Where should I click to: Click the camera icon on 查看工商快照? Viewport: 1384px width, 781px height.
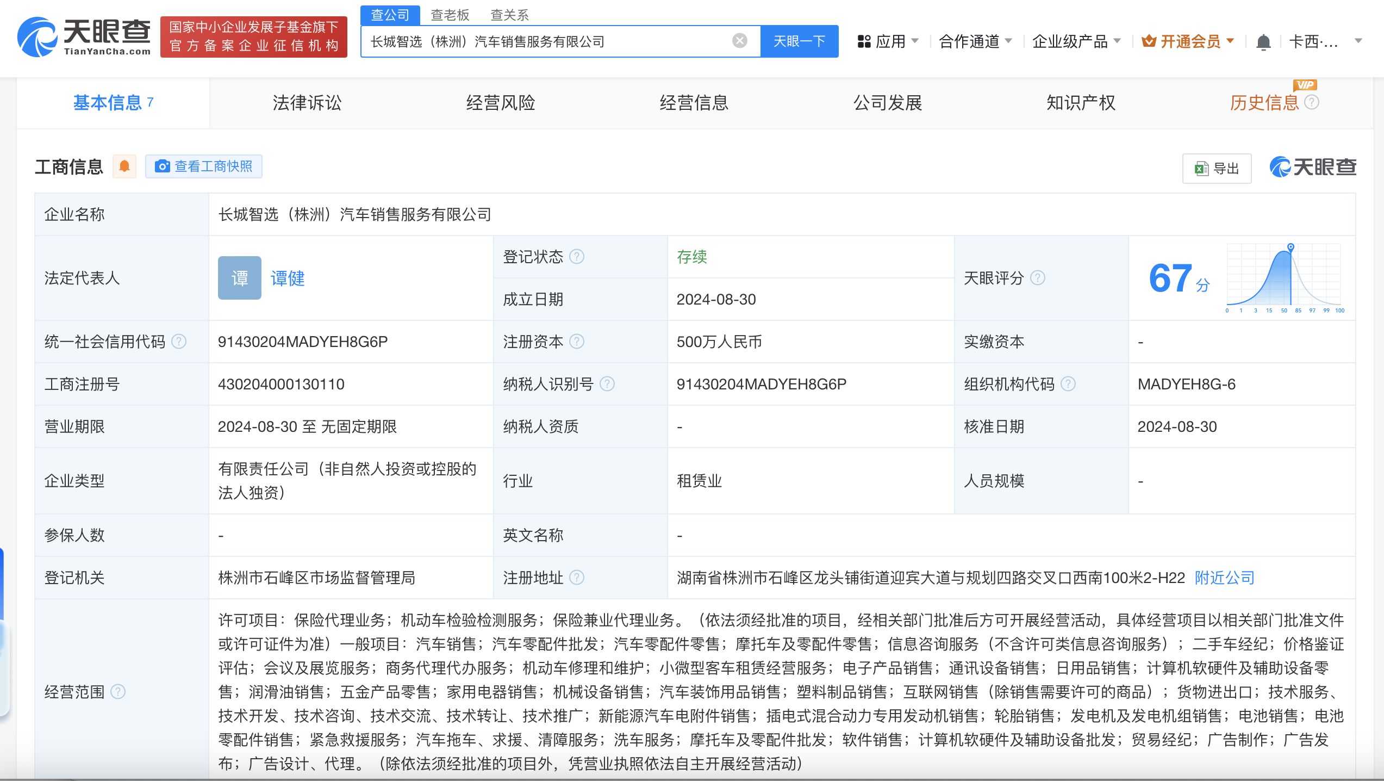(x=163, y=166)
